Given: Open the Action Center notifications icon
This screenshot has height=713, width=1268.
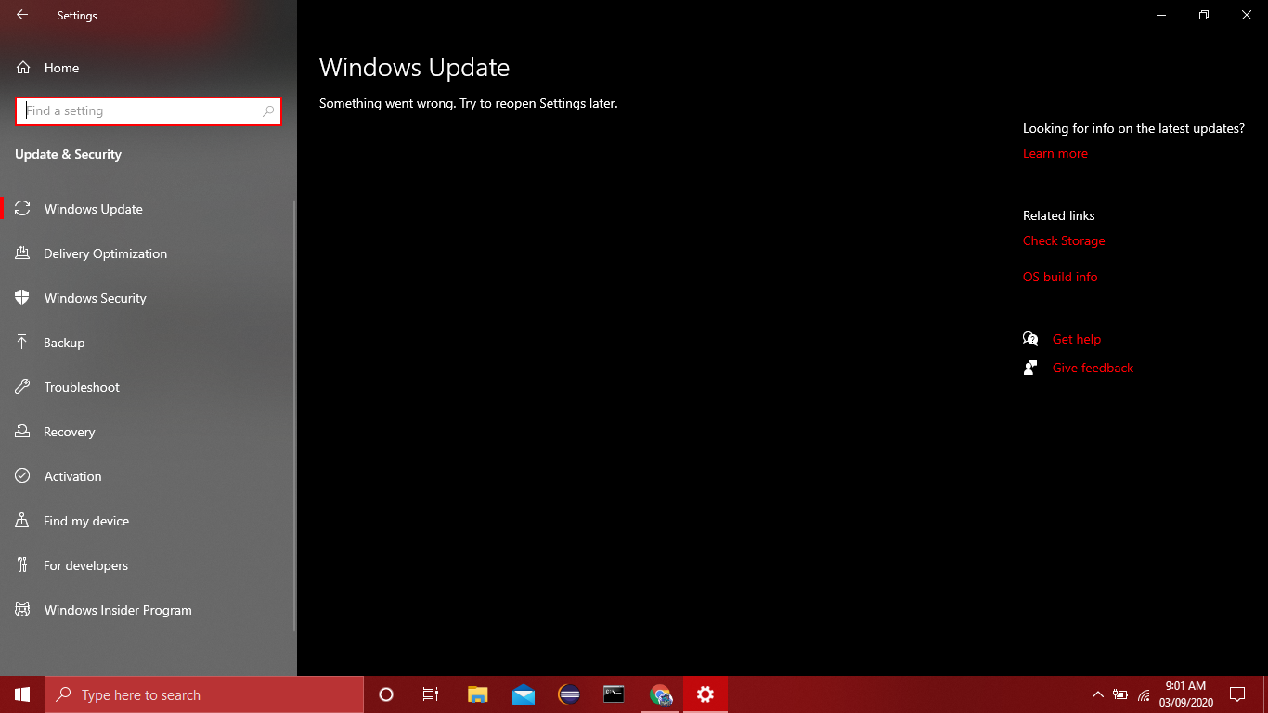Looking at the screenshot, I should pos(1236,694).
